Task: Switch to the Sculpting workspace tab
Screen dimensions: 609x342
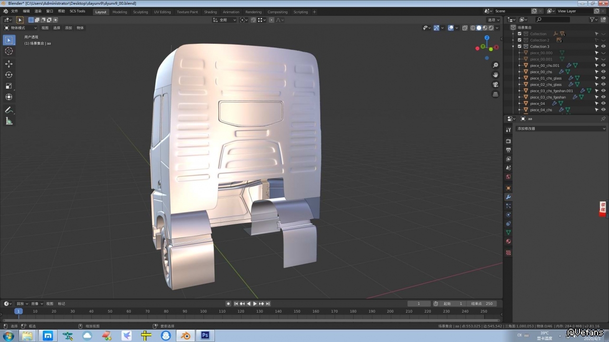Action: 140,12
